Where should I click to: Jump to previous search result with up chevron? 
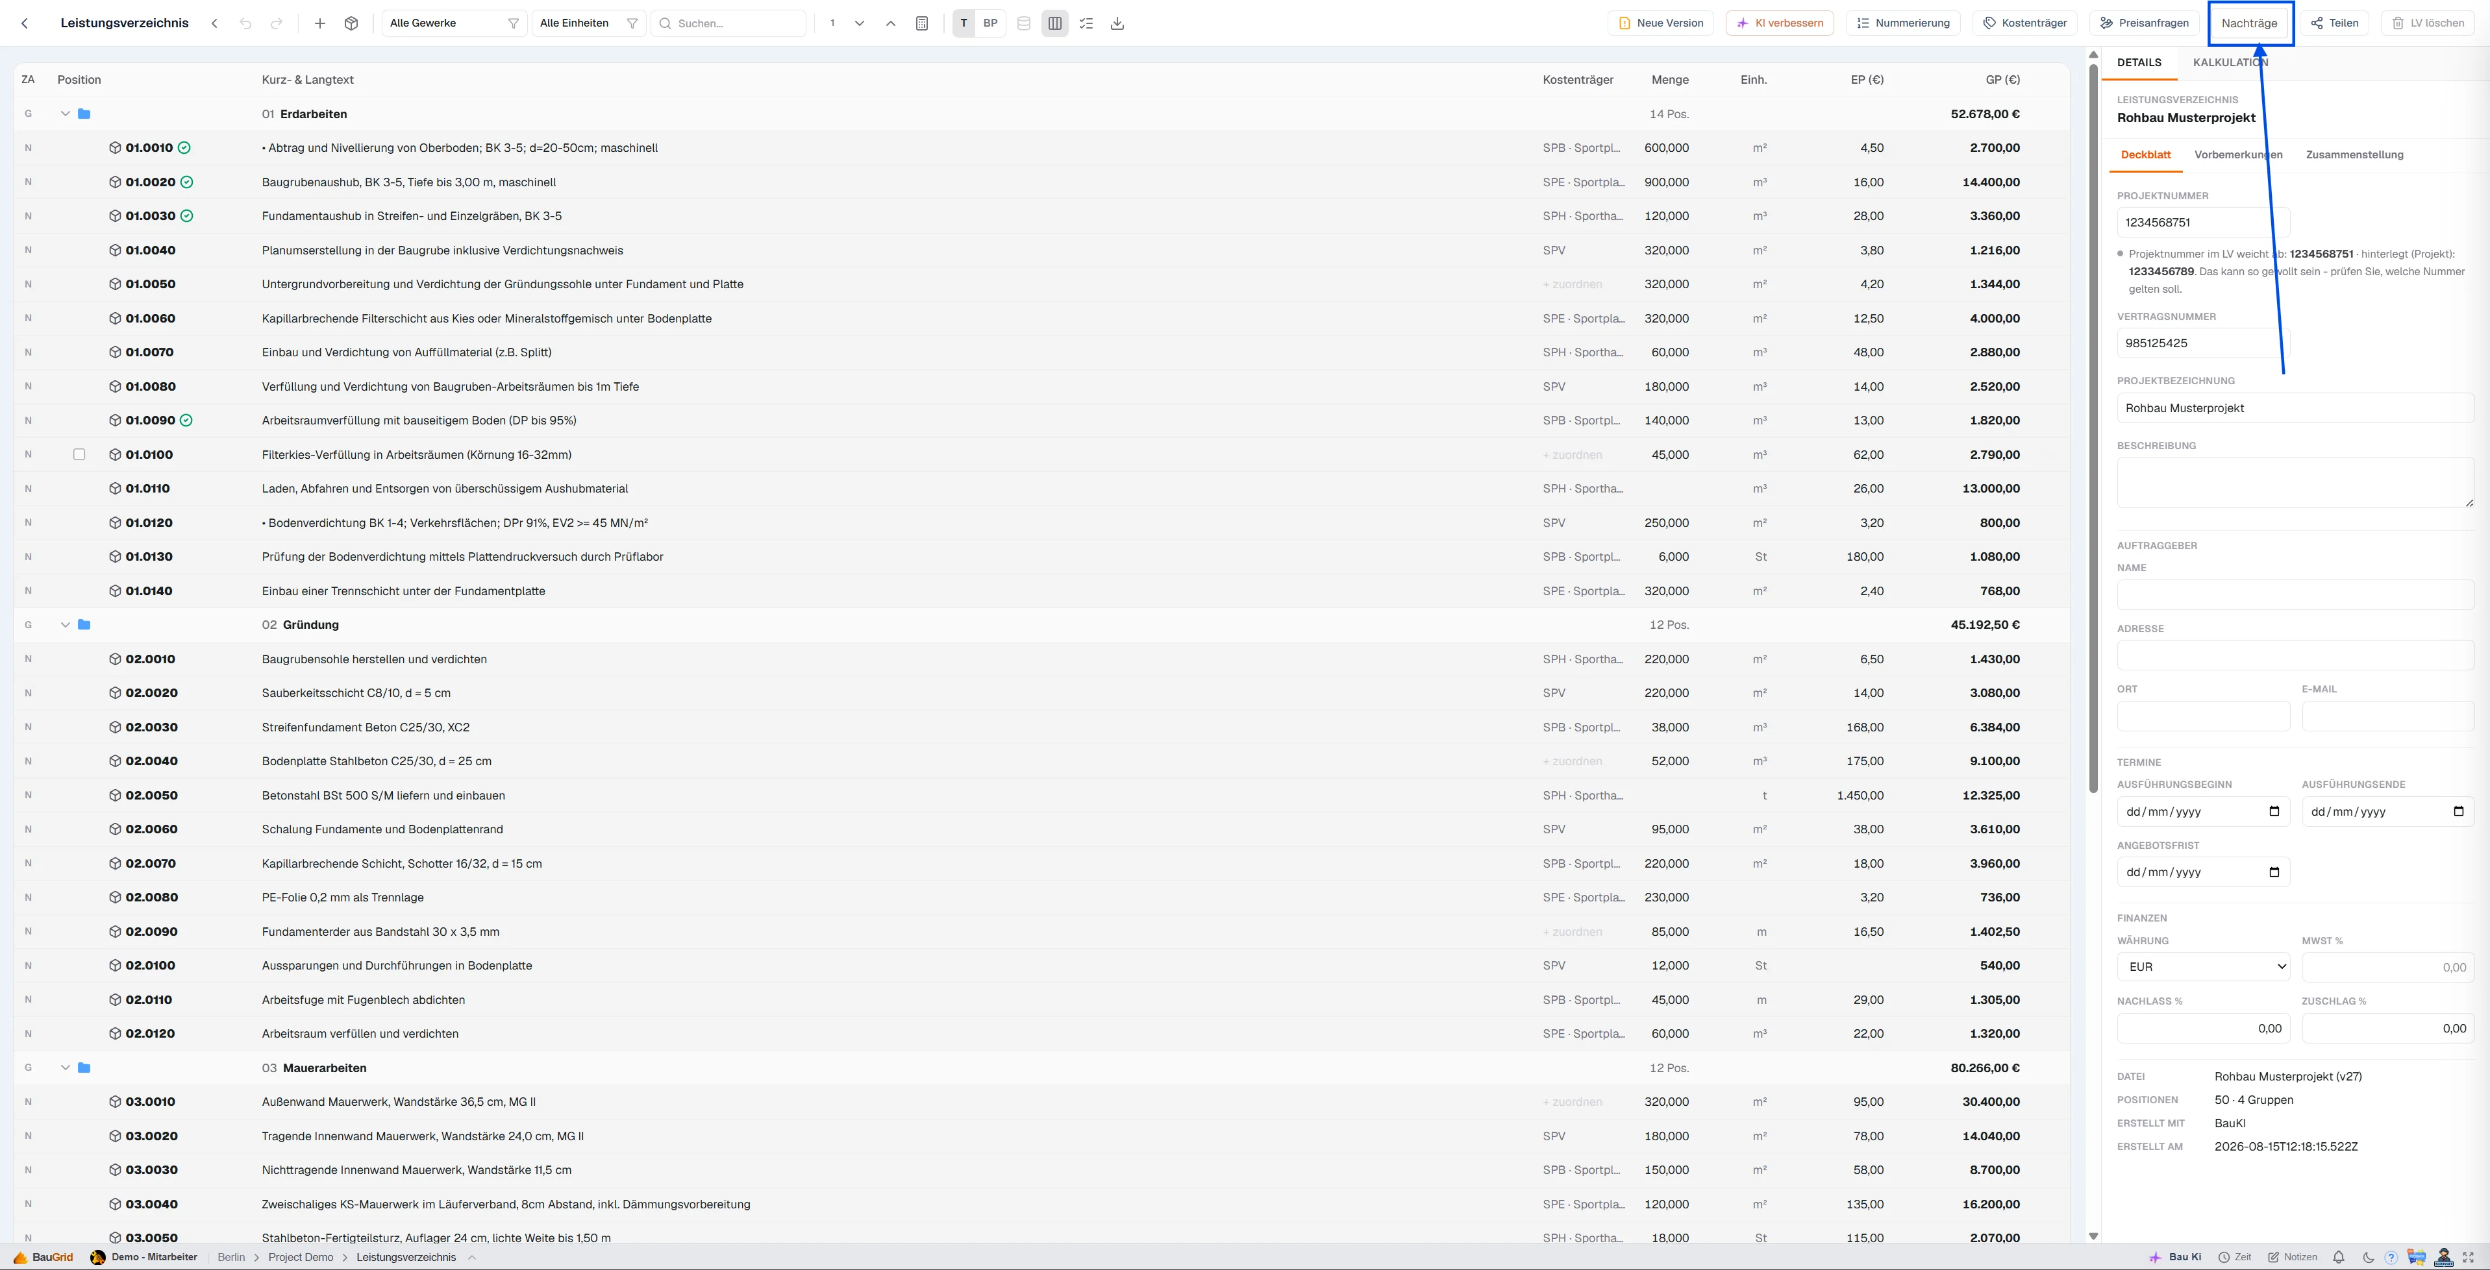click(x=890, y=23)
